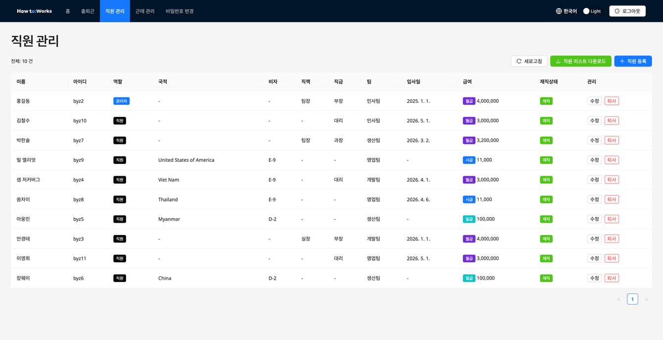Click the globe language icon
This screenshot has height=340, width=663.
point(559,11)
